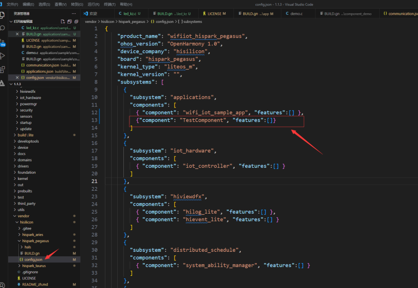Open the 转到(G) menu
The width and height of the screenshot is (418, 288).
point(77,4)
